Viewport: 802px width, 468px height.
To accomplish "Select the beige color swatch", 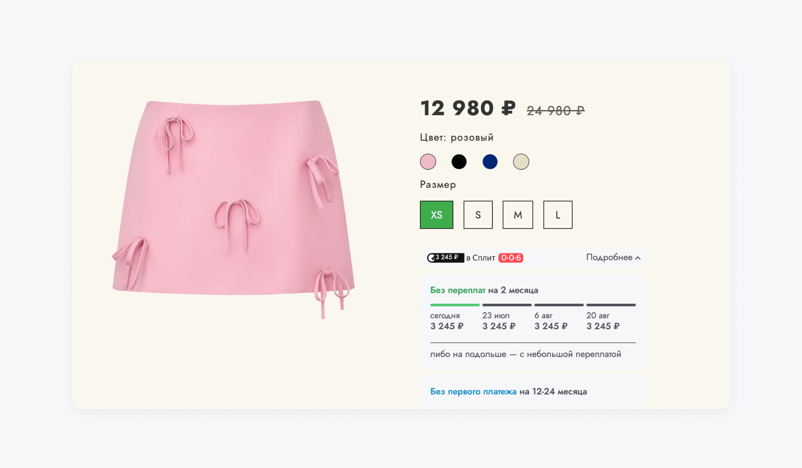I will (521, 162).
